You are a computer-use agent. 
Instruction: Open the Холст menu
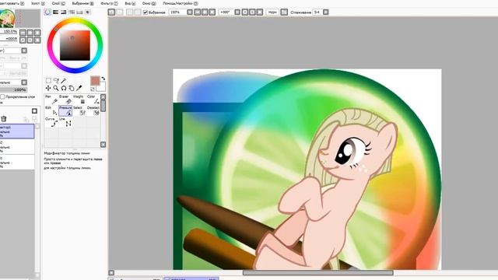(x=38, y=3)
